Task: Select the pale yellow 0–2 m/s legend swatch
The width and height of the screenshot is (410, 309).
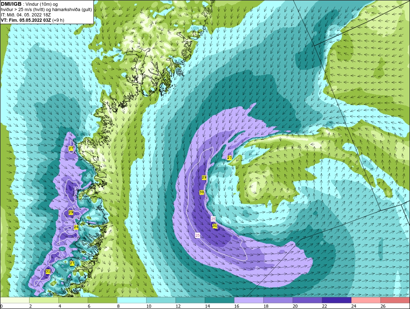Action: (15, 300)
